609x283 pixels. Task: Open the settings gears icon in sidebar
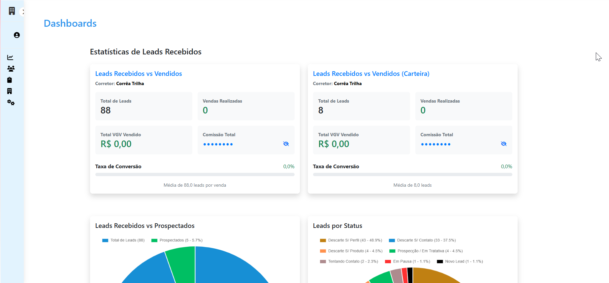(11, 103)
